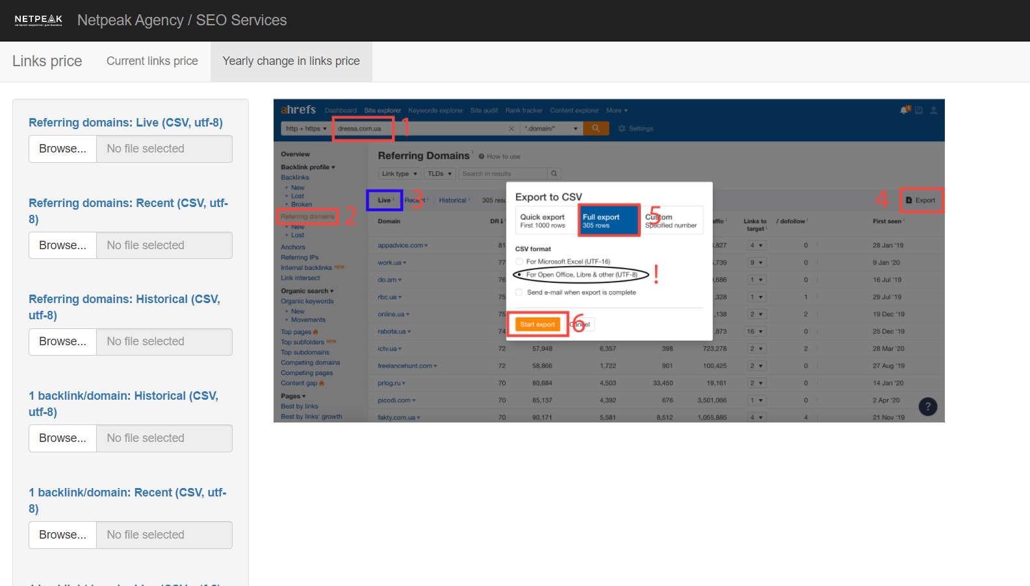Clear the URL with the X icon in ahrefs
This screenshot has width=1030, height=586.
coord(511,128)
